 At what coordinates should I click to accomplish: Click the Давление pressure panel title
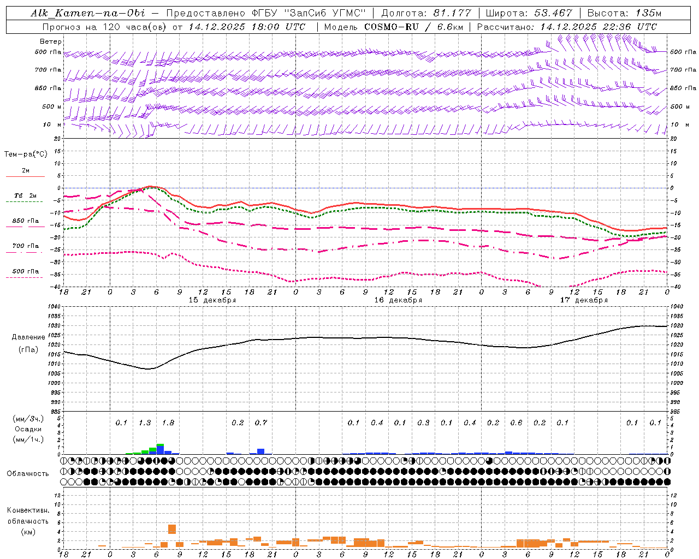pyautogui.click(x=28, y=337)
